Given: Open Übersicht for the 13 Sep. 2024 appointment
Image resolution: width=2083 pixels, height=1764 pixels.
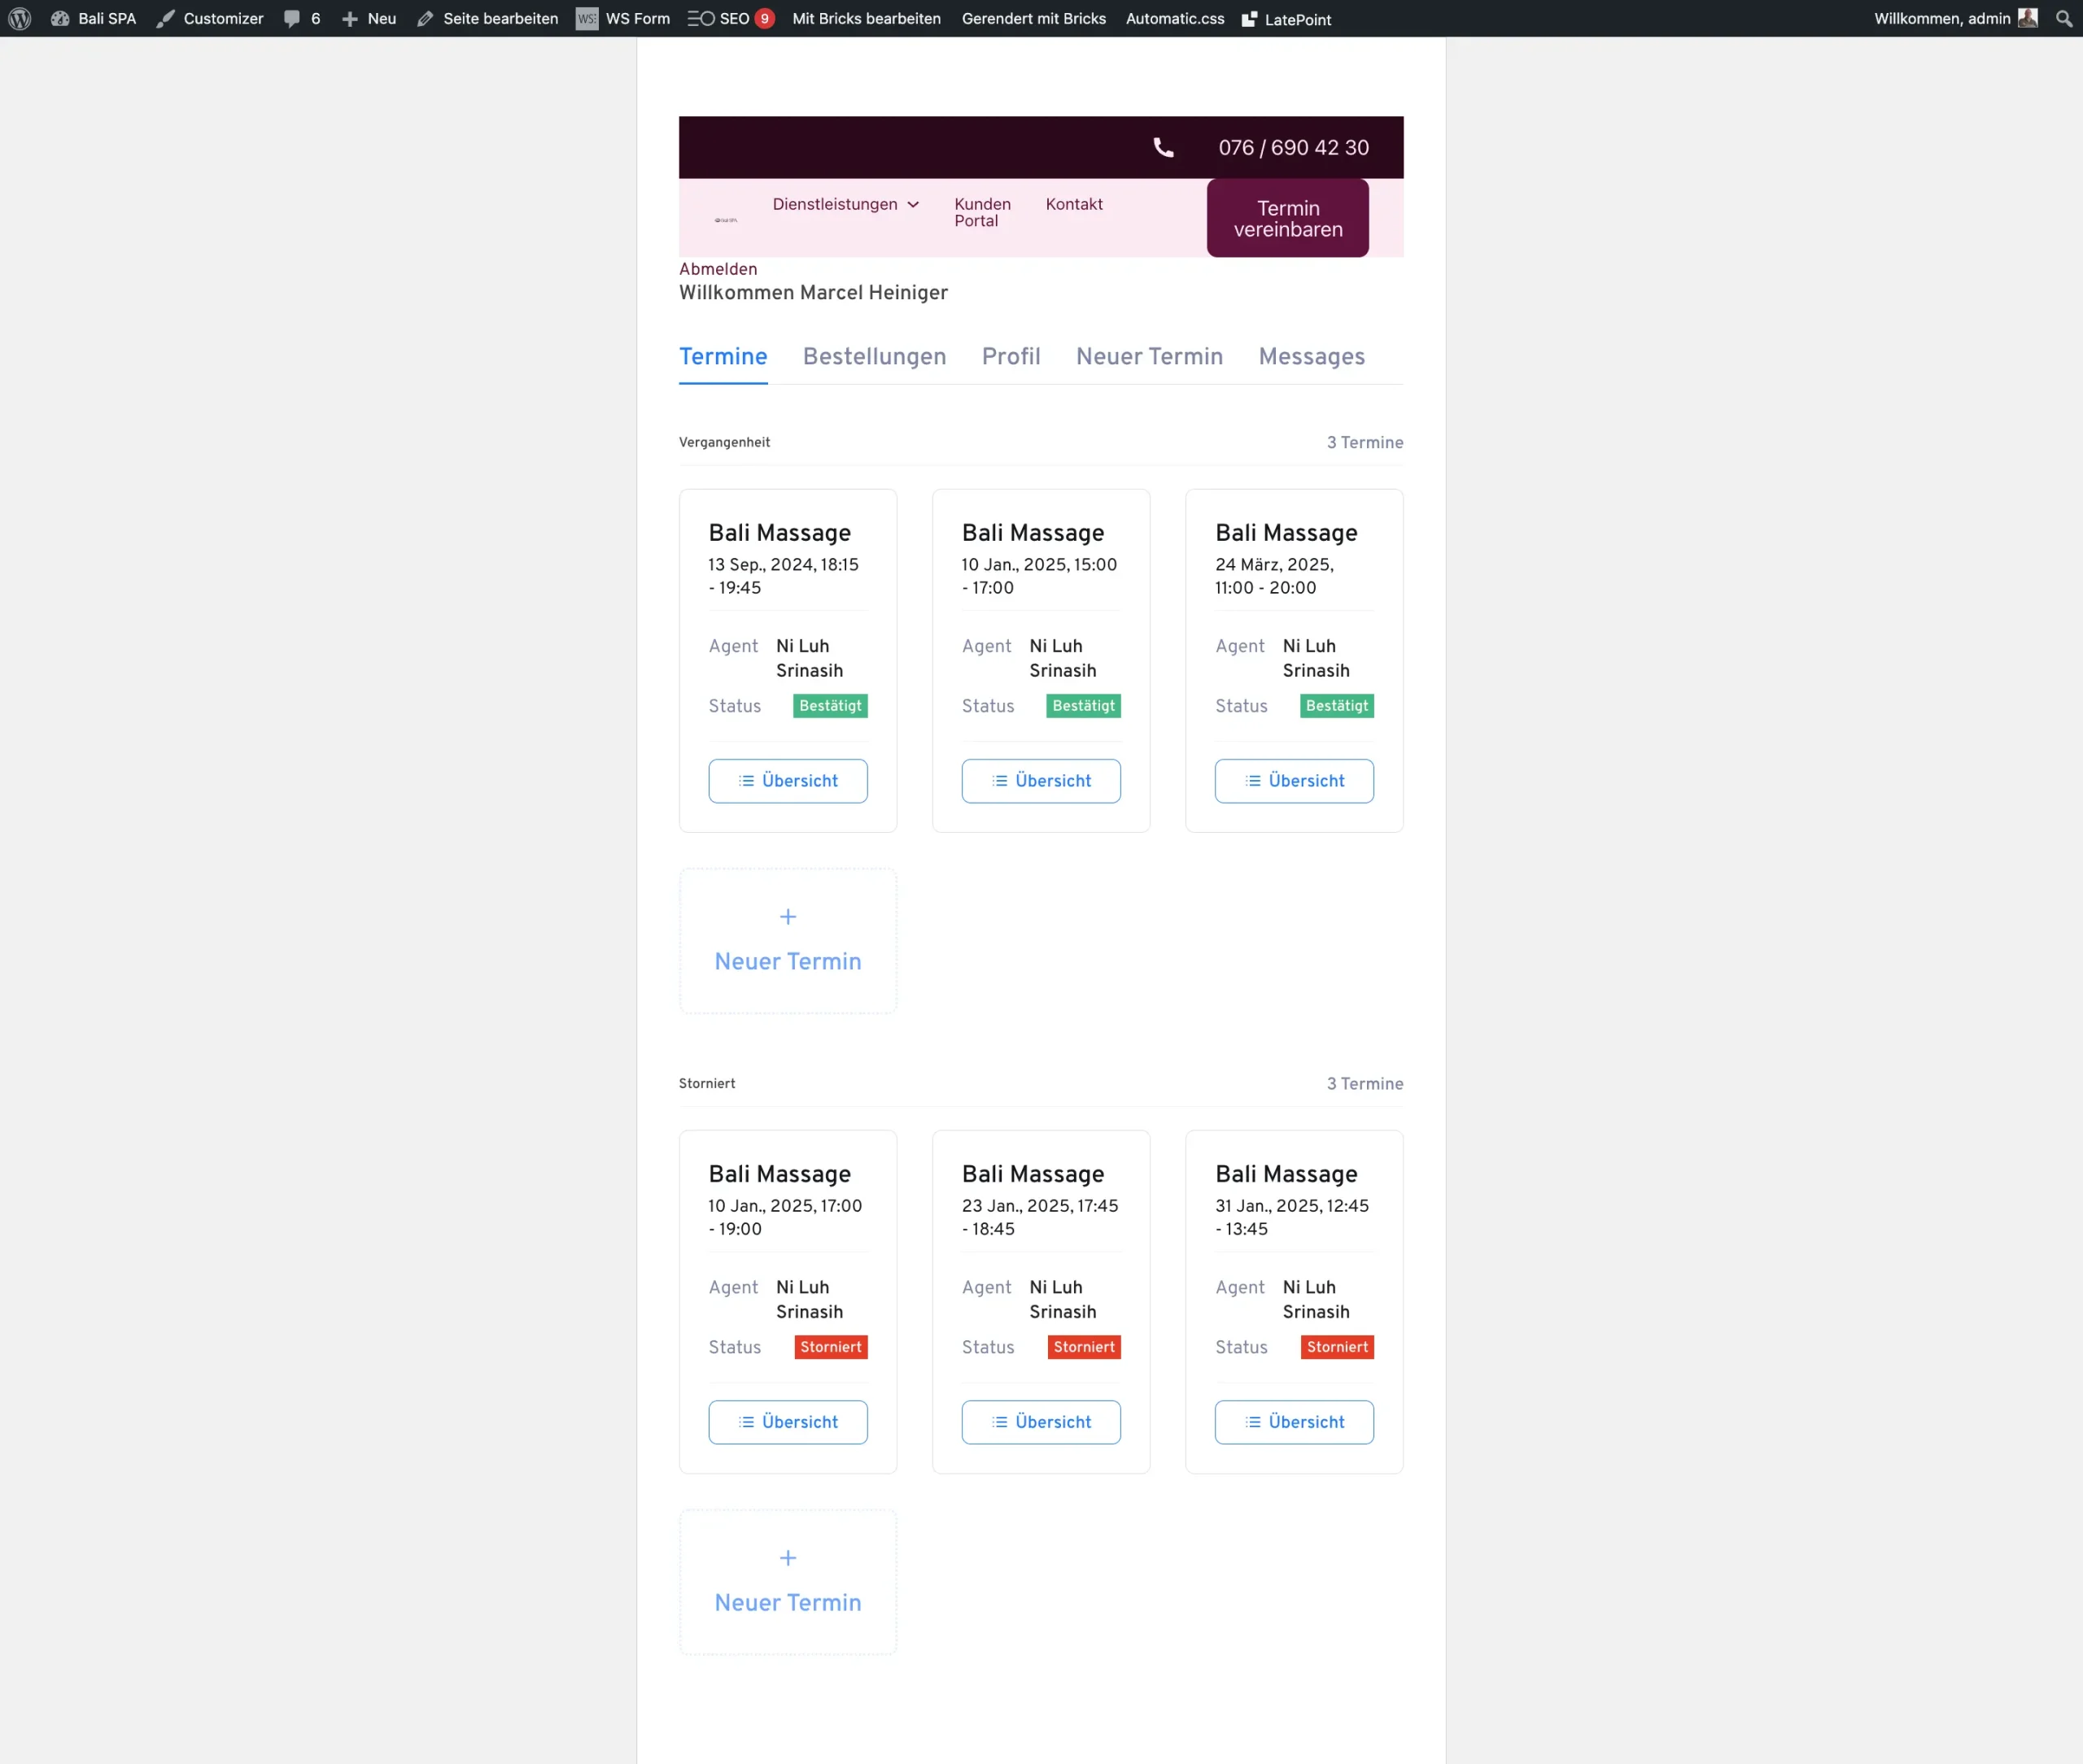Looking at the screenshot, I should pos(788,781).
